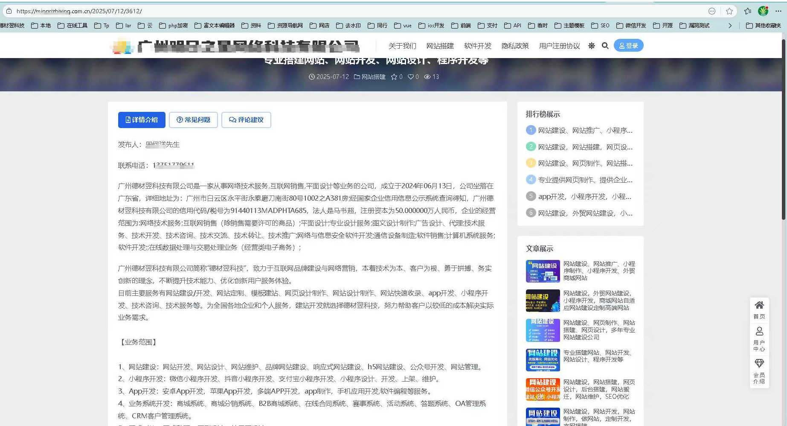This screenshot has width=787, height=426.
Task: Switch to the 评论建议 tab
Action: (x=246, y=120)
